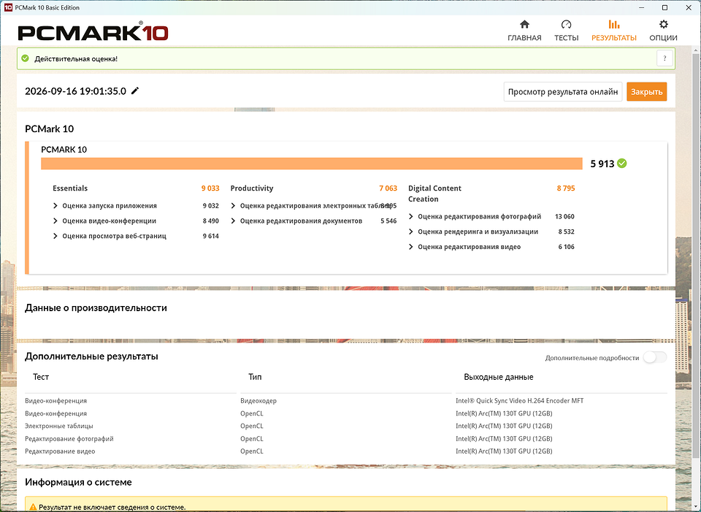Click the orange PCMark 10 score bar

click(312, 164)
